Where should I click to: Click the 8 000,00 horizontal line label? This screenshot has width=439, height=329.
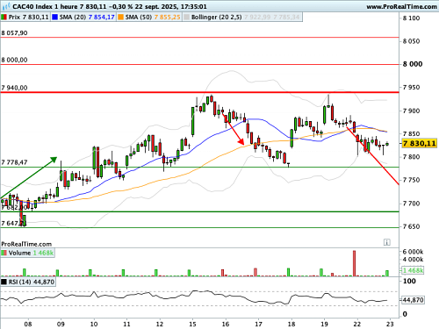(14, 60)
